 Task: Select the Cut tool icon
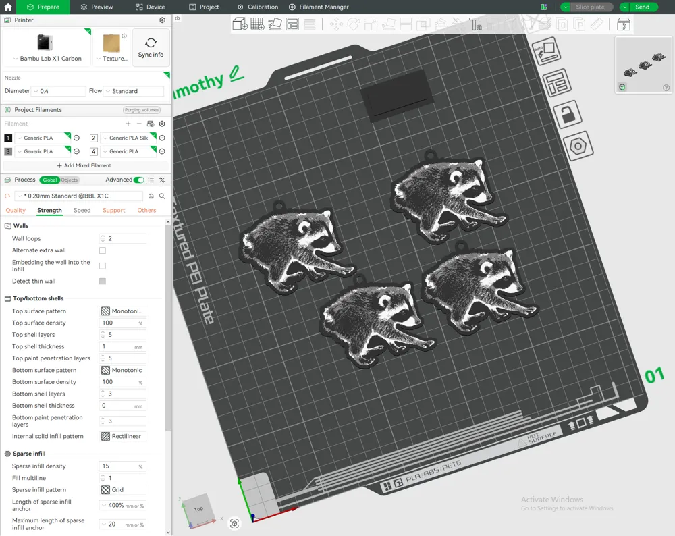pos(406,24)
